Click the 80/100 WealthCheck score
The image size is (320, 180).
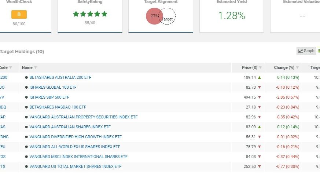click(19, 24)
